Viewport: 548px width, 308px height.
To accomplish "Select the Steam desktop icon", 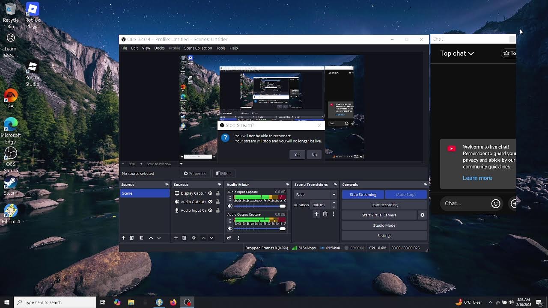I will point(11,186).
